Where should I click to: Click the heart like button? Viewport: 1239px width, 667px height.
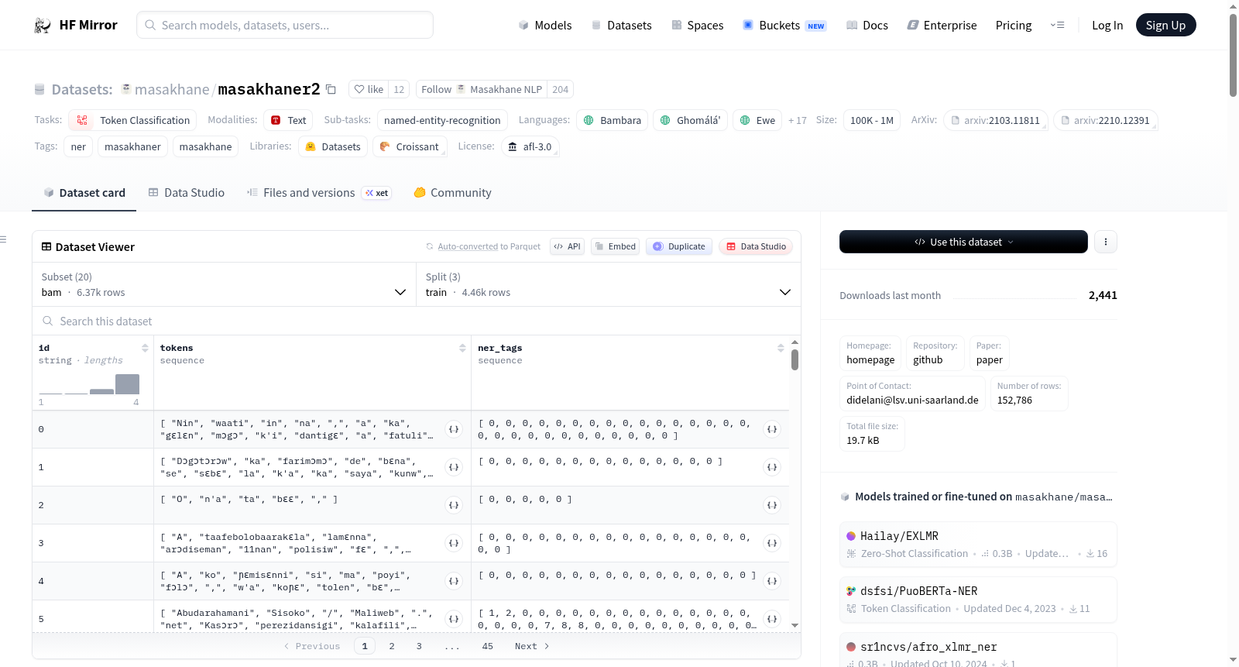pos(369,89)
